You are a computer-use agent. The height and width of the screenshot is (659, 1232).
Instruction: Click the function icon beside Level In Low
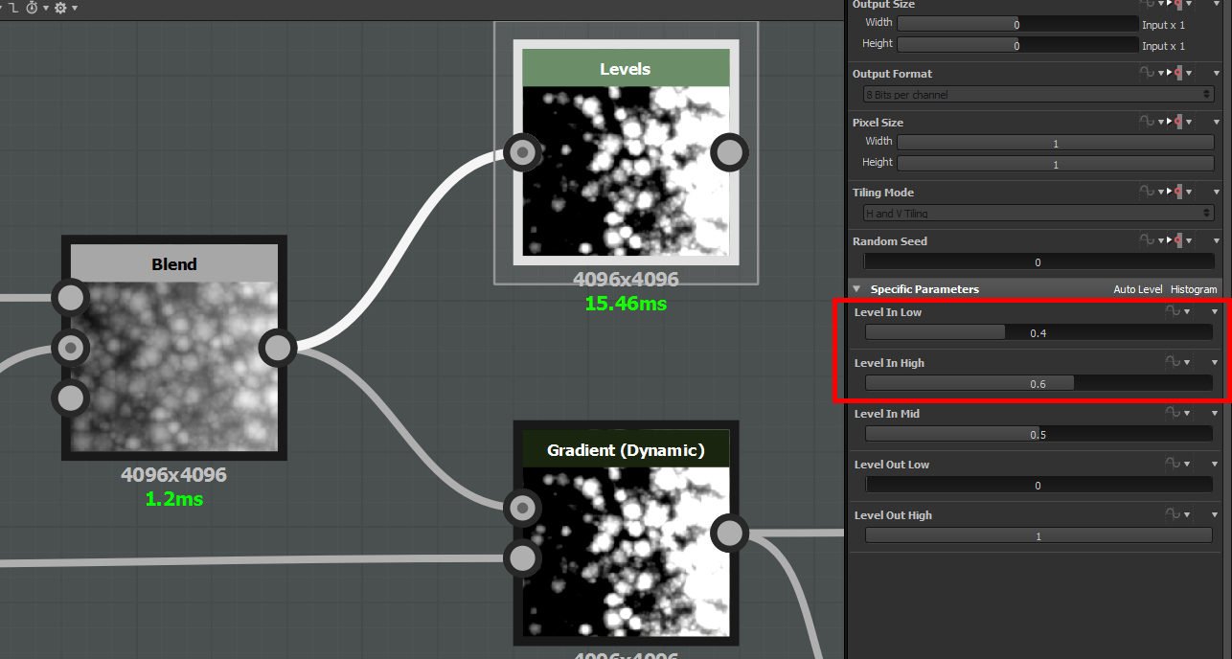1174,311
